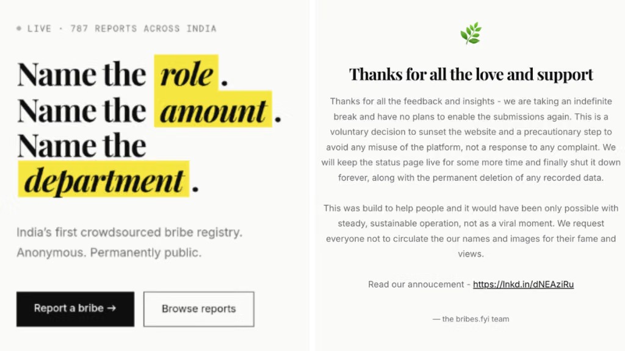
Task: Click the 787 reports across India label
Action: pos(143,29)
